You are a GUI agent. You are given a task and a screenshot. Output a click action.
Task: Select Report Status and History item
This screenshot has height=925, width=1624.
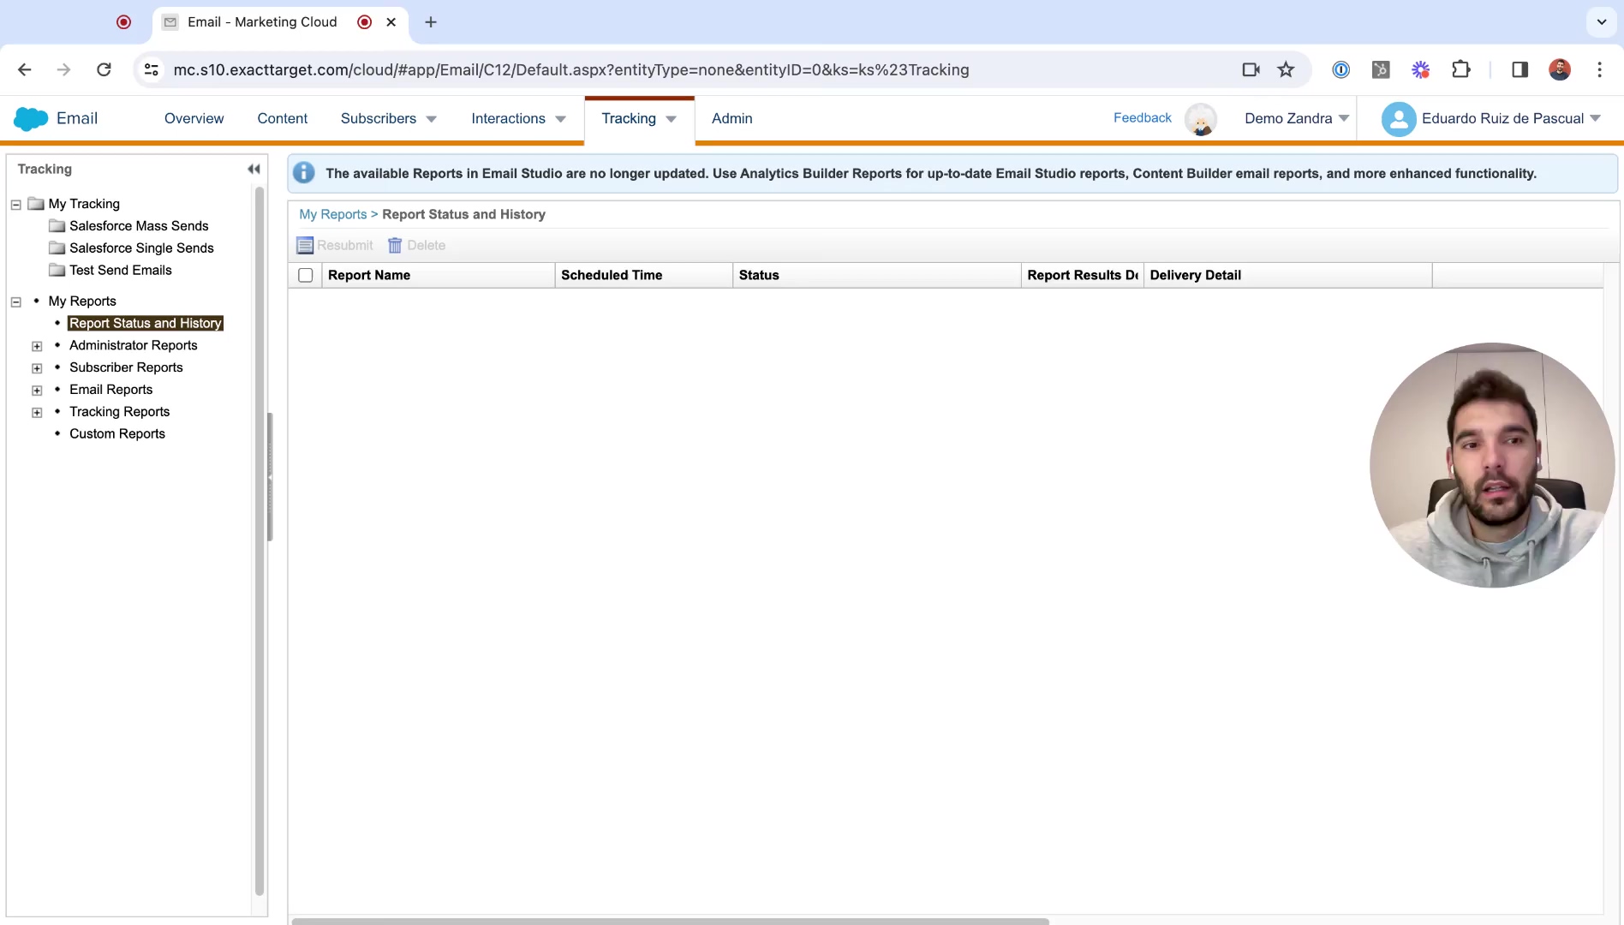[x=146, y=324]
